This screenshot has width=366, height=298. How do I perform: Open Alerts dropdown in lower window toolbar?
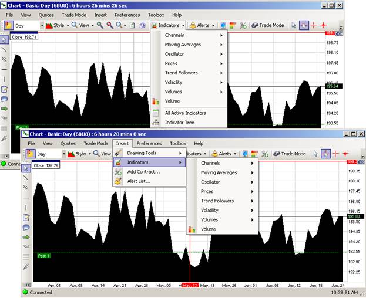pyautogui.click(x=224, y=154)
